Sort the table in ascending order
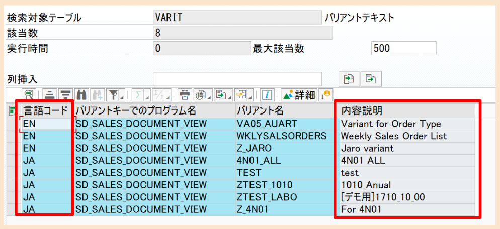 [x=49, y=94]
